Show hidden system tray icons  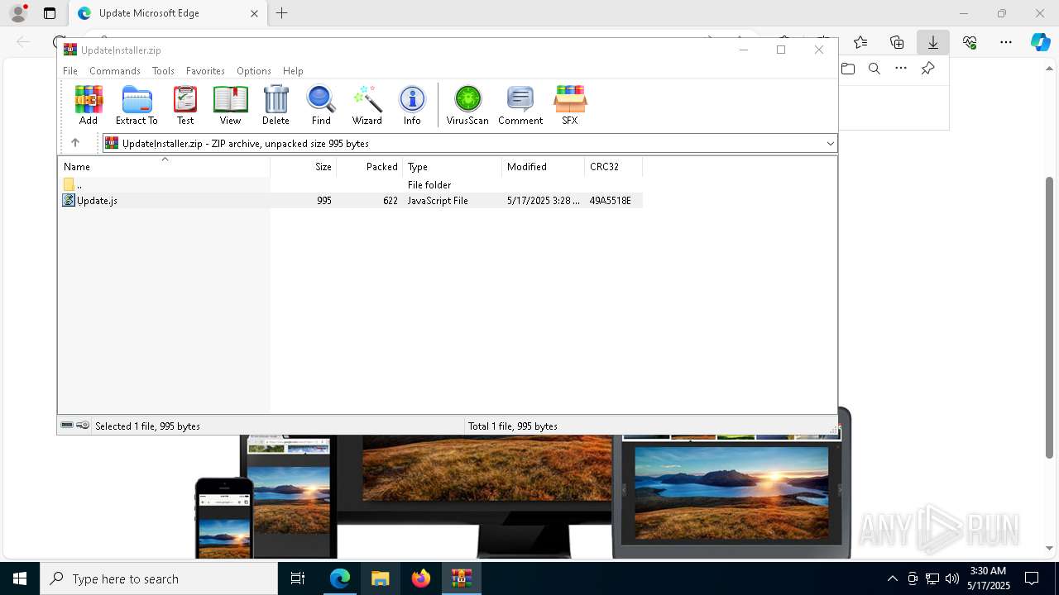pyautogui.click(x=892, y=578)
